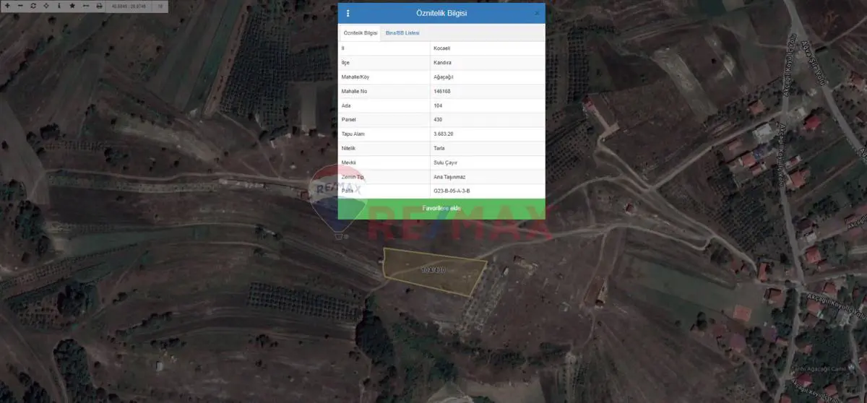Zoom out with the minus icon

tap(20, 6)
